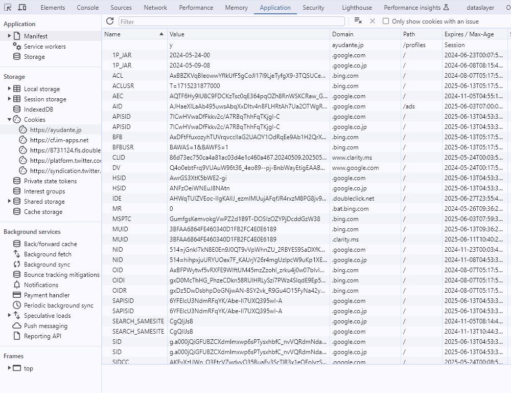Click the Periodic background sync clock icon
511x393 pixels.
[17, 305]
